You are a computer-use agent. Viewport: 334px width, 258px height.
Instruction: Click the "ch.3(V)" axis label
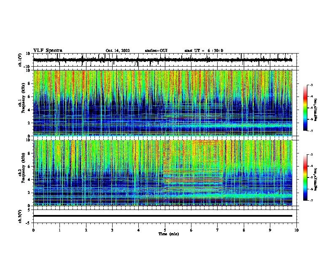point(20,216)
